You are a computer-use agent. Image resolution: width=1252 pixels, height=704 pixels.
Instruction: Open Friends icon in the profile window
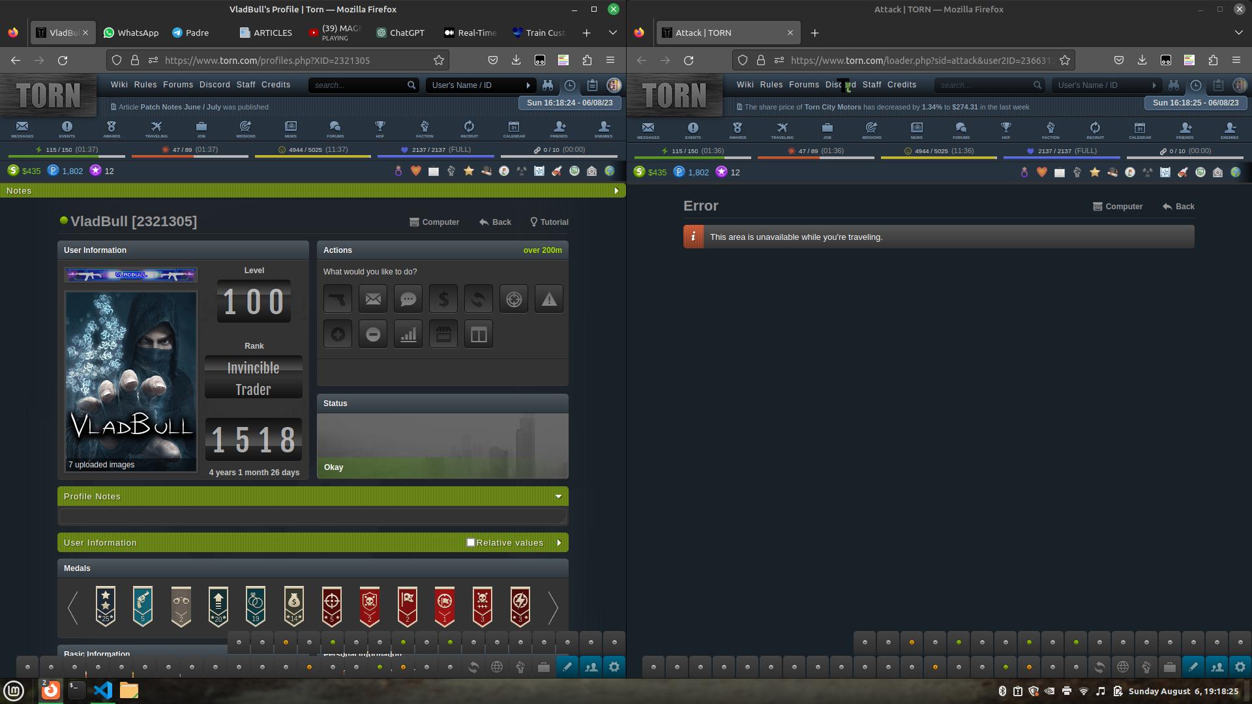[x=559, y=129]
